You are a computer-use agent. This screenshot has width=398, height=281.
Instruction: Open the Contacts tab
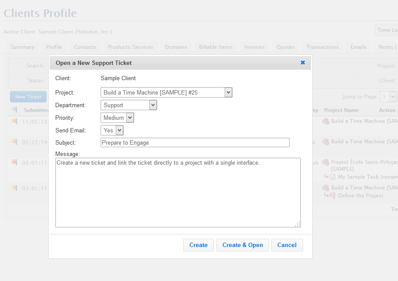coord(85,47)
